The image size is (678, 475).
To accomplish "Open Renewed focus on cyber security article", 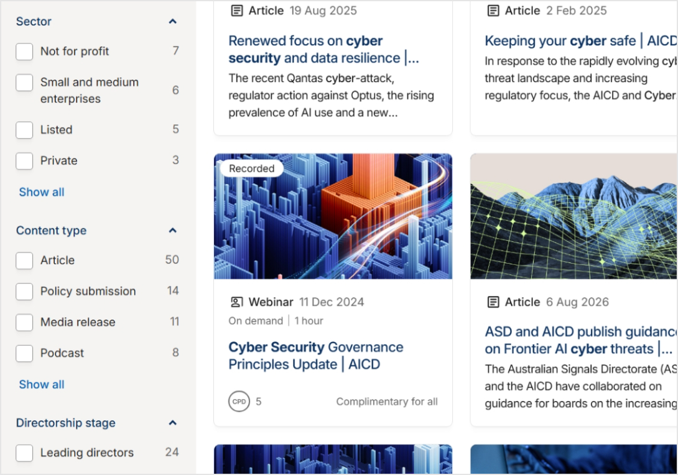I will [323, 49].
